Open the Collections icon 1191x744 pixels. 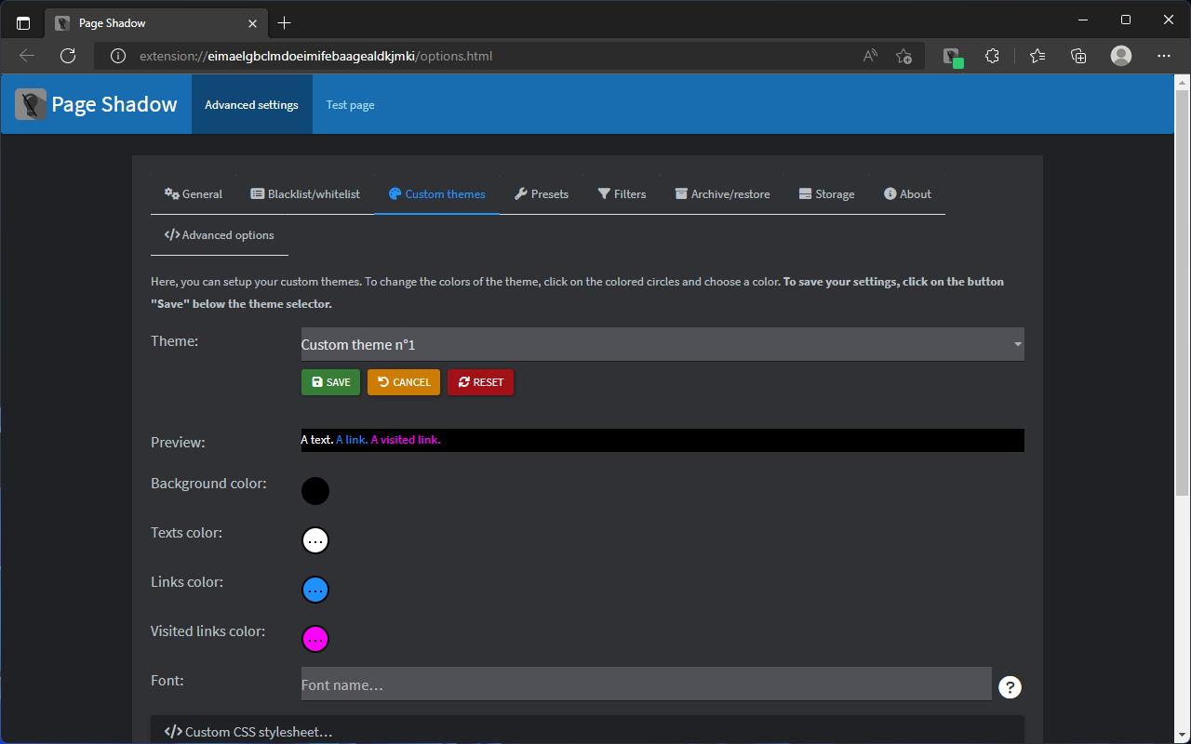click(x=1079, y=56)
